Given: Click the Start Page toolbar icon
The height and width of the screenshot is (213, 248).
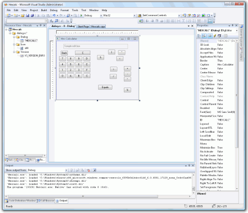Looking at the screenshot, I should point(203,15).
